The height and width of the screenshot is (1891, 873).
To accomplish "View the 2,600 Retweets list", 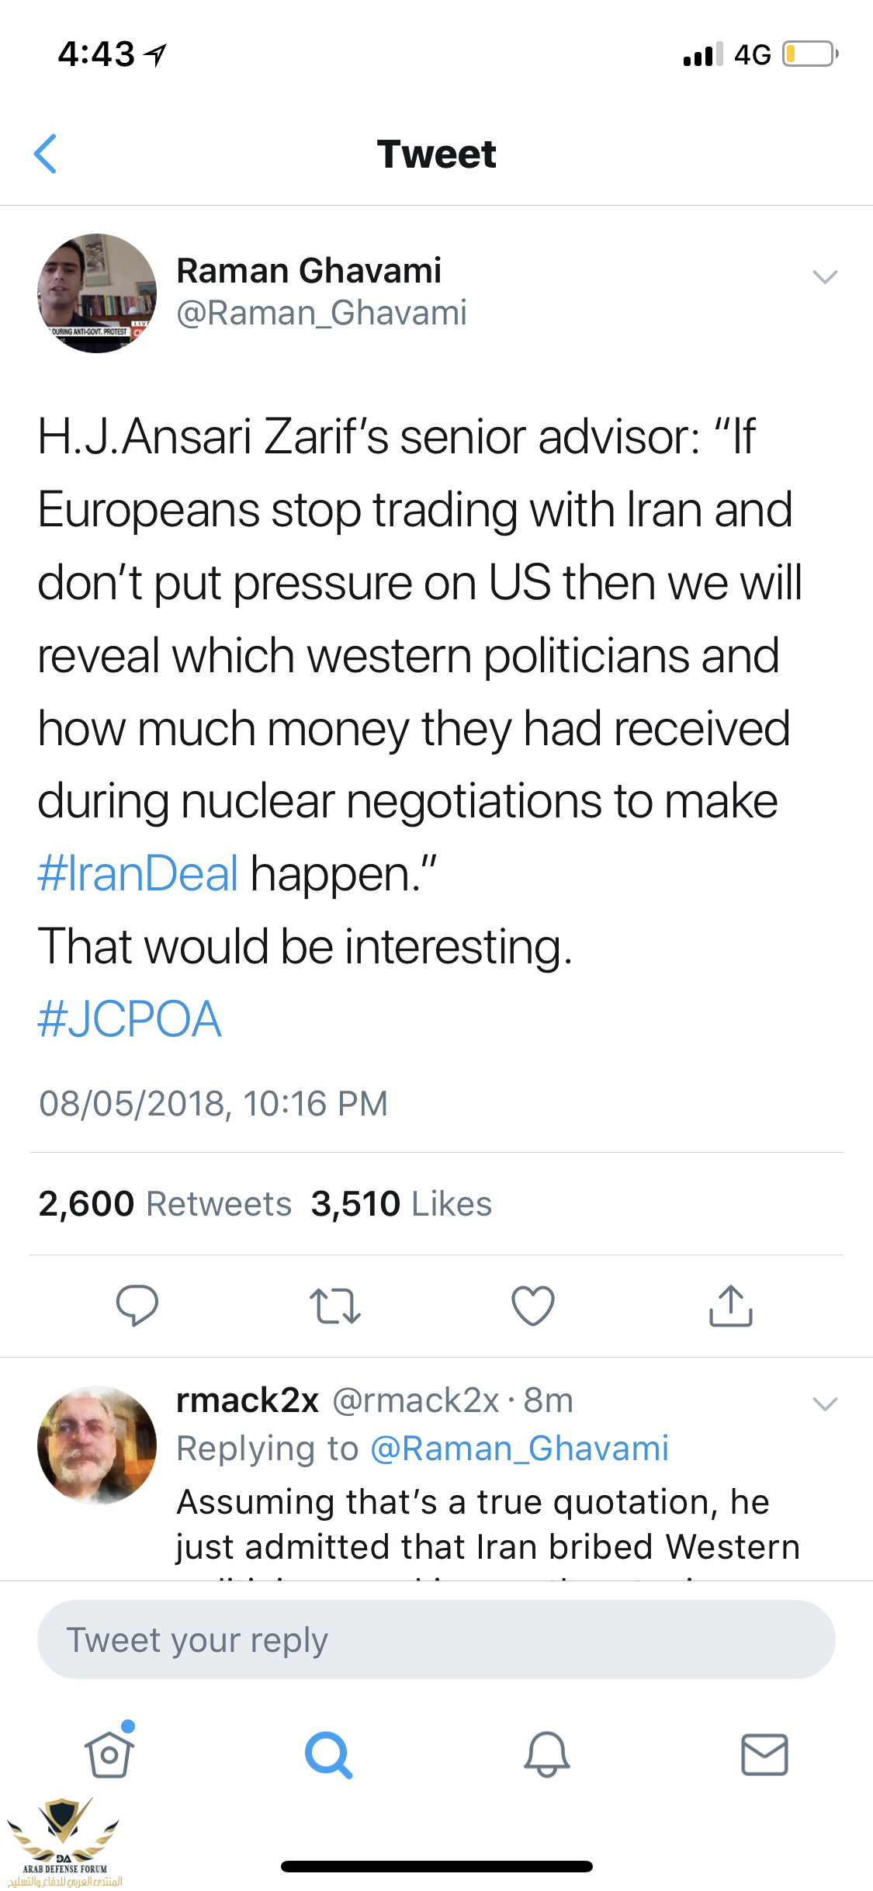I will 165,1204.
